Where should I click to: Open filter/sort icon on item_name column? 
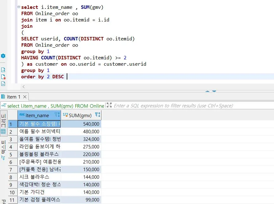pyautogui.click(x=57, y=115)
